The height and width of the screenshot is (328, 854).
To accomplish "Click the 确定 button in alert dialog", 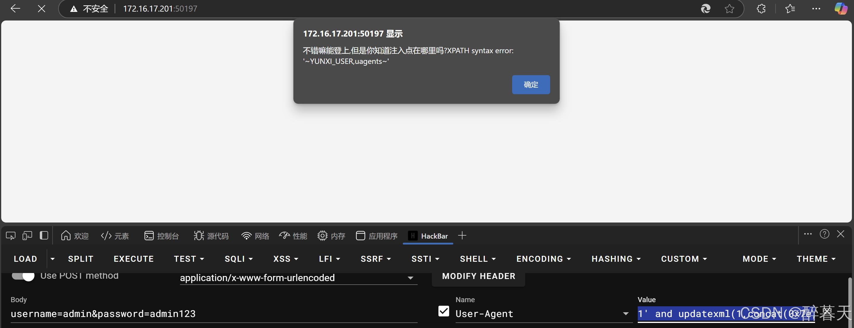I will pyautogui.click(x=531, y=85).
